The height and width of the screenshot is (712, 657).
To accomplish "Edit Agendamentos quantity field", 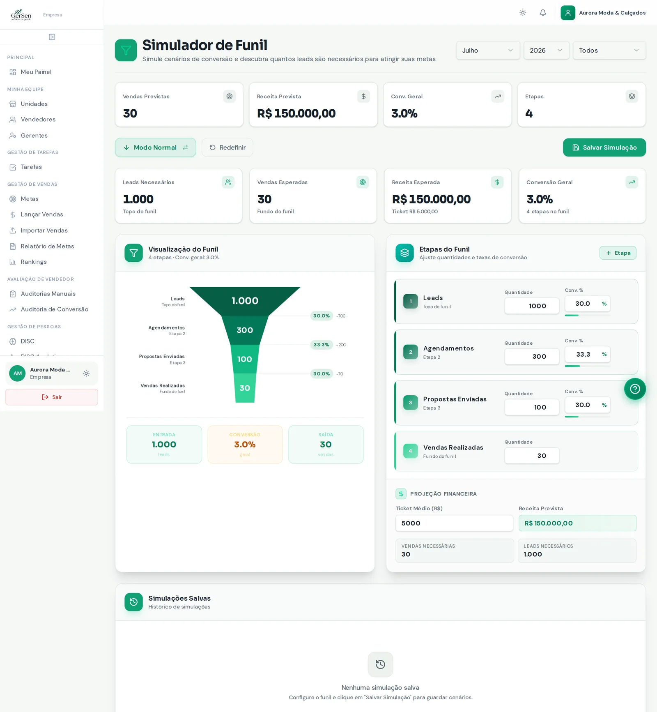I will tap(532, 357).
